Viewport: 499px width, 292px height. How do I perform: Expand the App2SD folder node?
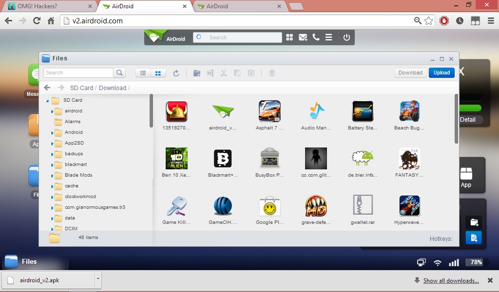coord(52,144)
